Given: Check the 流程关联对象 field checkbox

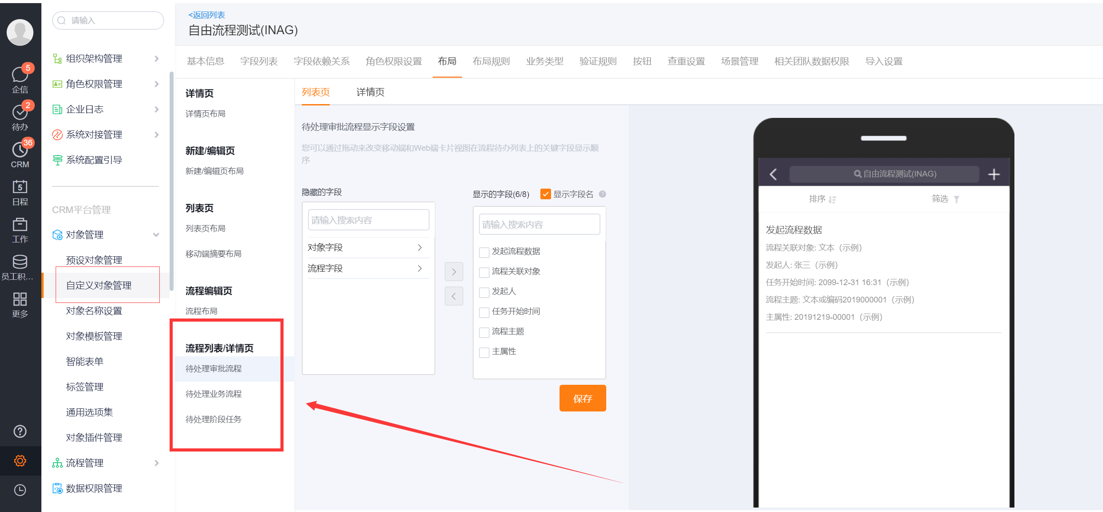Looking at the screenshot, I should click(484, 272).
